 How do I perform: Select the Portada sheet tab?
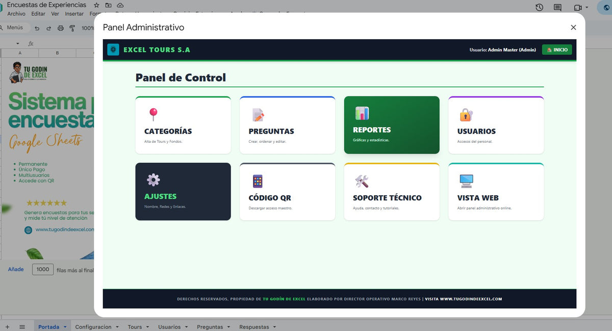pyautogui.click(x=48, y=327)
